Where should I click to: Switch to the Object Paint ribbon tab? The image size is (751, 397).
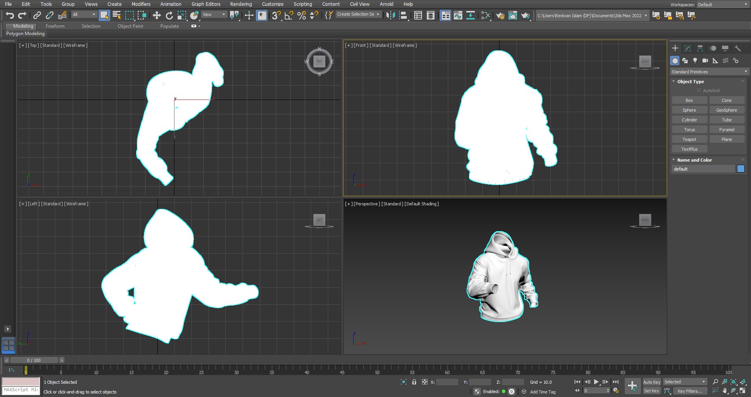[130, 26]
